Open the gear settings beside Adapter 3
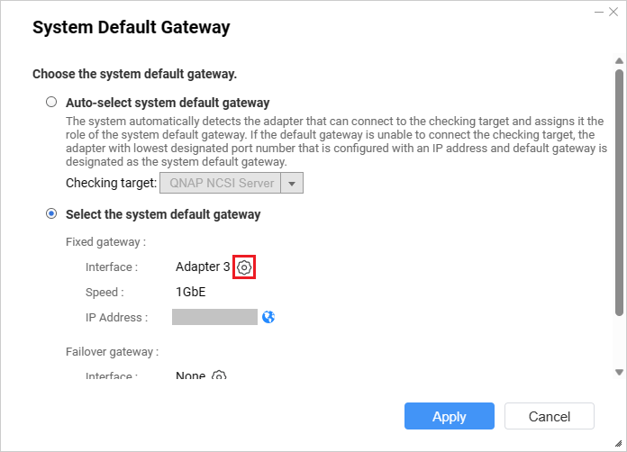The height and width of the screenshot is (452, 627). tap(244, 267)
